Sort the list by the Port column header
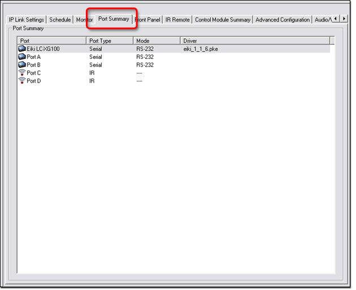356x290 pixels. click(51, 41)
